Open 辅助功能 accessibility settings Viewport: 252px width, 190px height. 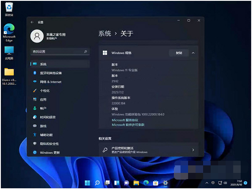(x=46, y=135)
